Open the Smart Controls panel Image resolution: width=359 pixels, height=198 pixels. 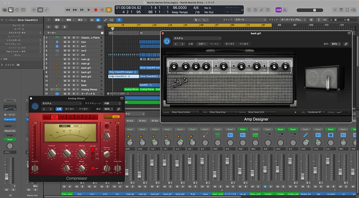[34, 10]
